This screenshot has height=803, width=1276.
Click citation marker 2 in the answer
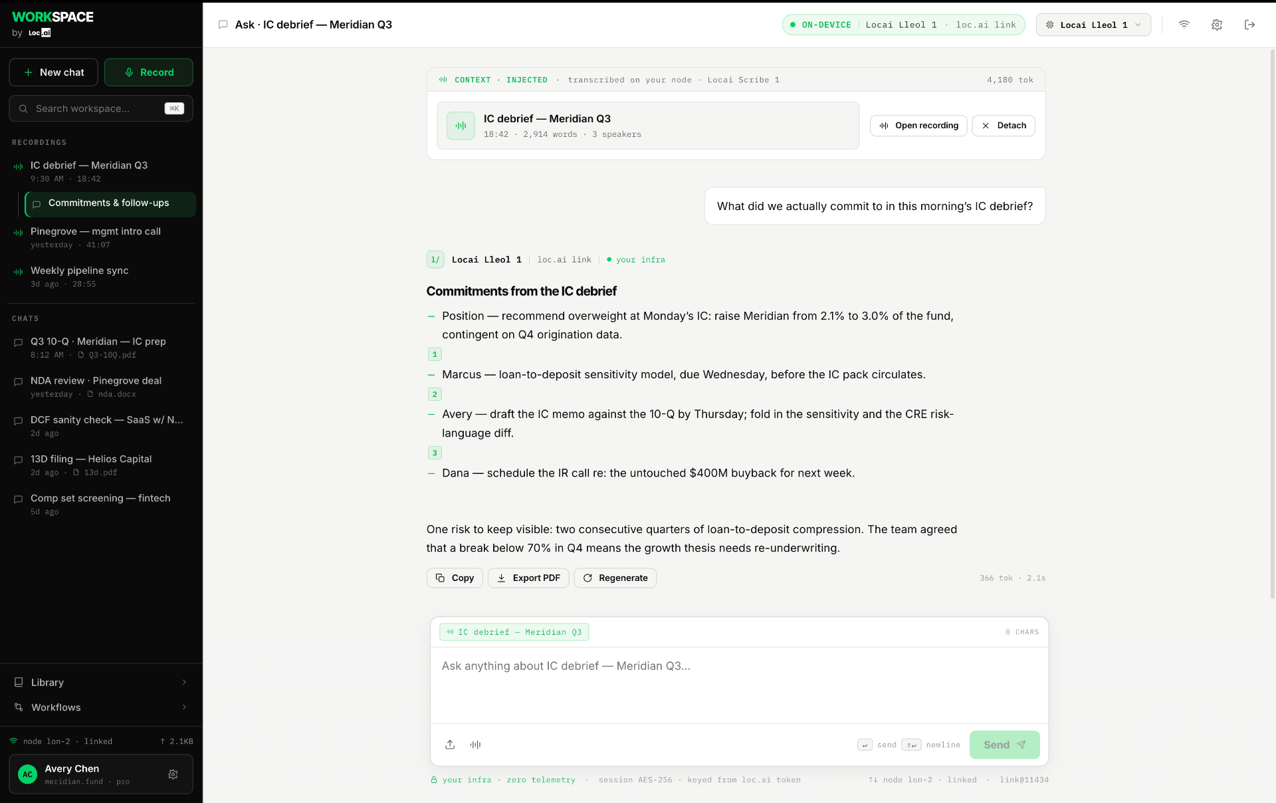point(435,394)
